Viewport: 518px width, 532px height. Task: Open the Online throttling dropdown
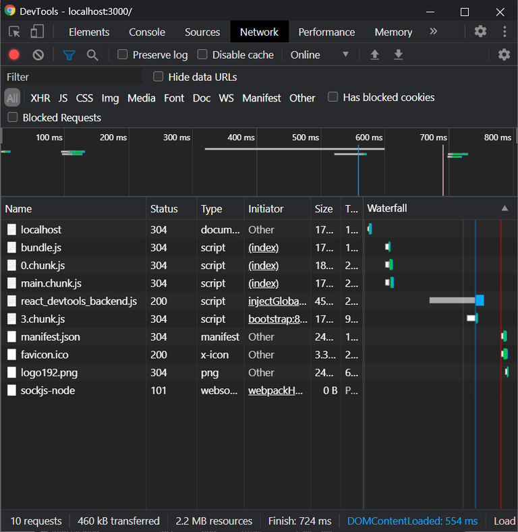[x=319, y=55]
